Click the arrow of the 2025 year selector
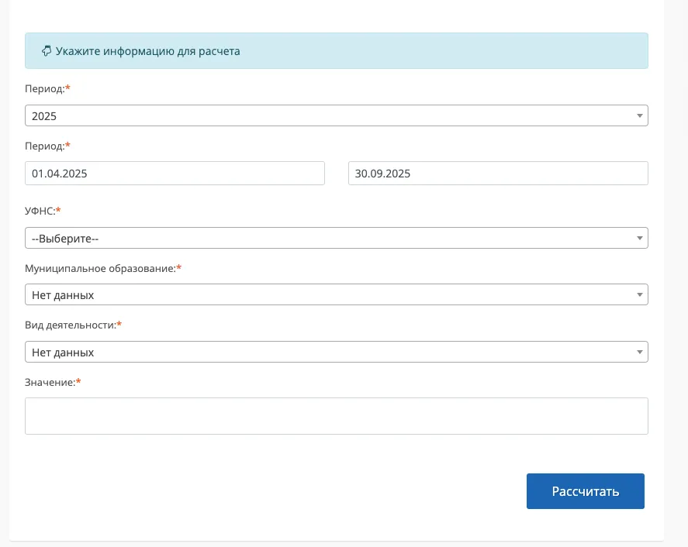The height and width of the screenshot is (547, 688). 639,115
